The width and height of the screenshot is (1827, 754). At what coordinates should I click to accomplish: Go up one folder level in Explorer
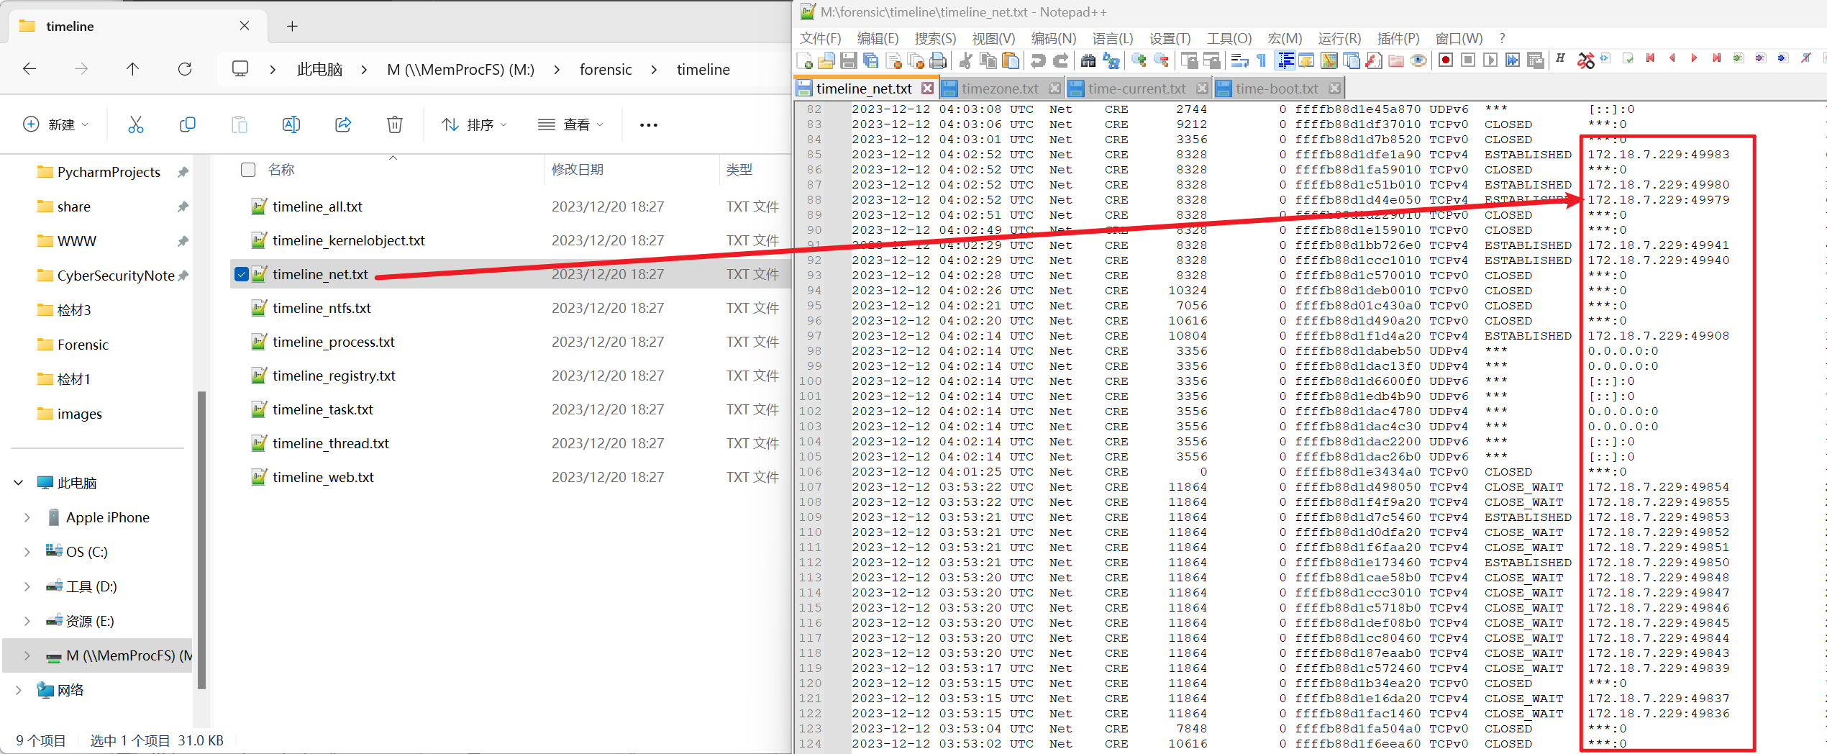click(132, 69)
